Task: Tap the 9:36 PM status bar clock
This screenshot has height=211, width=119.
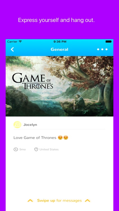Action: pos(60,42)
